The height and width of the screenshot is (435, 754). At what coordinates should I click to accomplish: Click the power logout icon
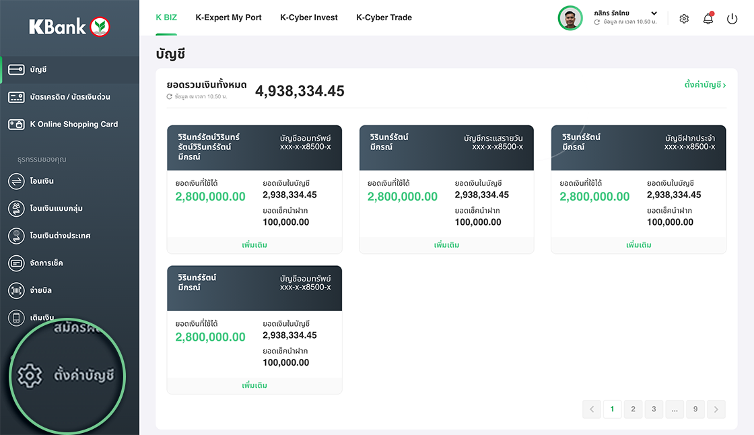732,19
